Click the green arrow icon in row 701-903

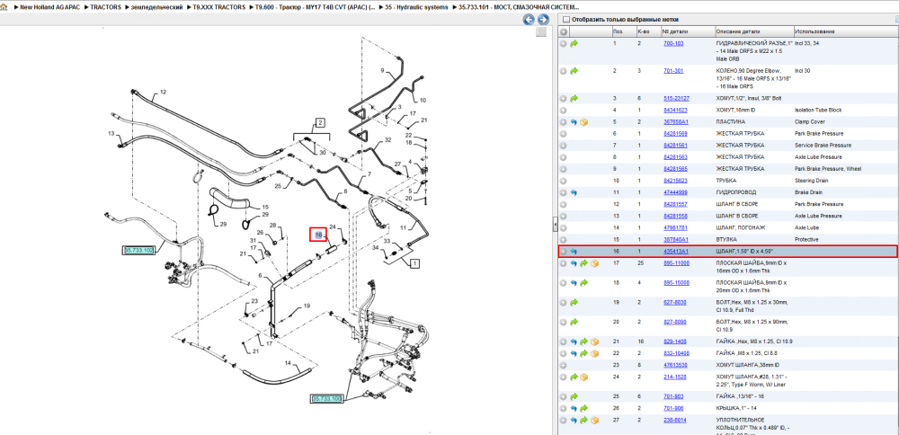point(574,396)
